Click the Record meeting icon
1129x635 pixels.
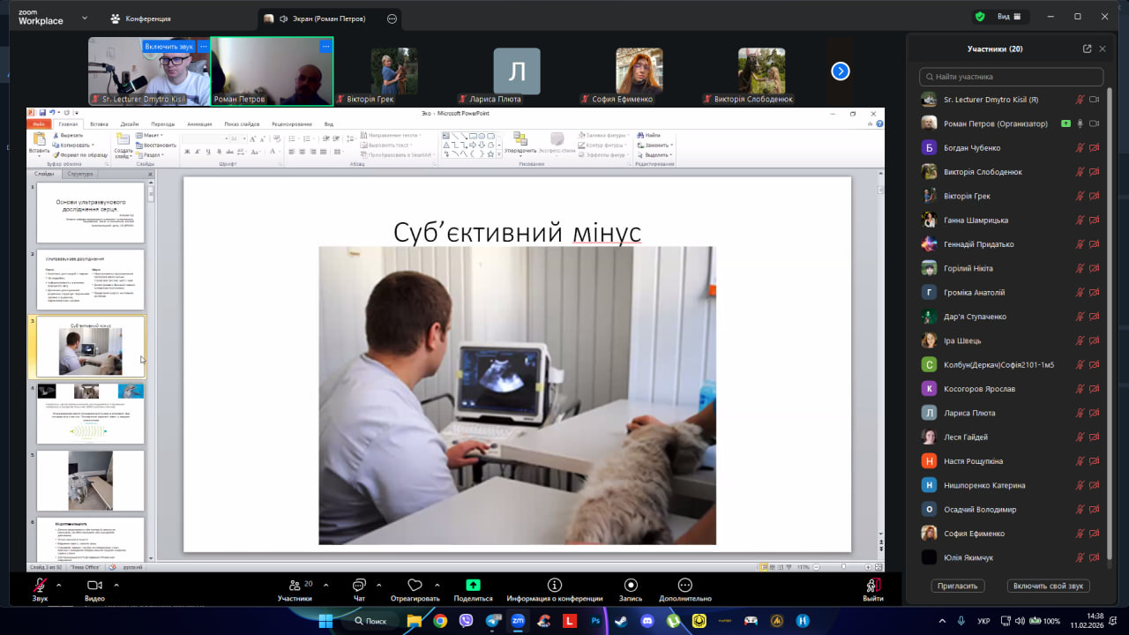[x=631, y=586]
